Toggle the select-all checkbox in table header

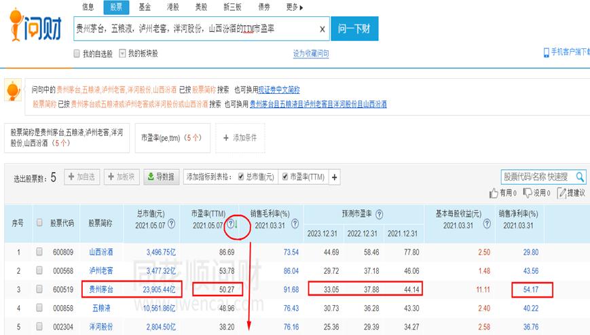[39, 222]
